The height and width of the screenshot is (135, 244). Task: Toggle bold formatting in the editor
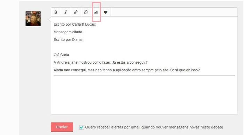pyautogui.click(x=56, y=12)
